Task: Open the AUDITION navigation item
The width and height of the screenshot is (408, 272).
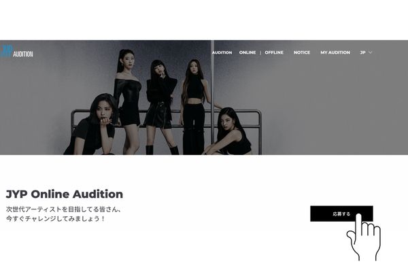Action: tap(222, 52)
